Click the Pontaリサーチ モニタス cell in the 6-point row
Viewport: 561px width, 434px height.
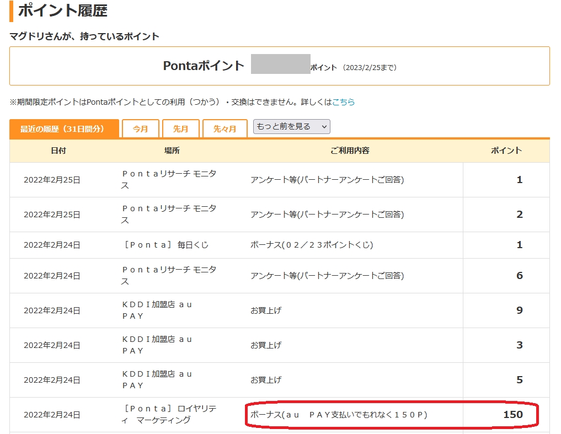(169, 276)
